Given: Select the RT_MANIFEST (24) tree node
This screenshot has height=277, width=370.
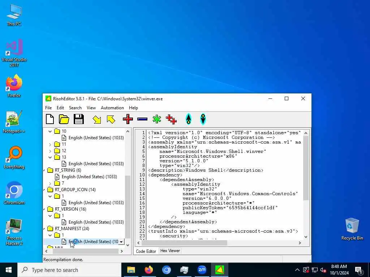Looking at the screenshot, I should coord(72,228).
